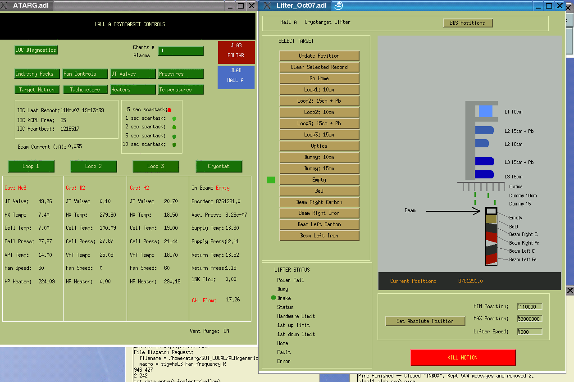
Task: Open the Charts & Alarms menu button
Action: [x=181, y=51]
